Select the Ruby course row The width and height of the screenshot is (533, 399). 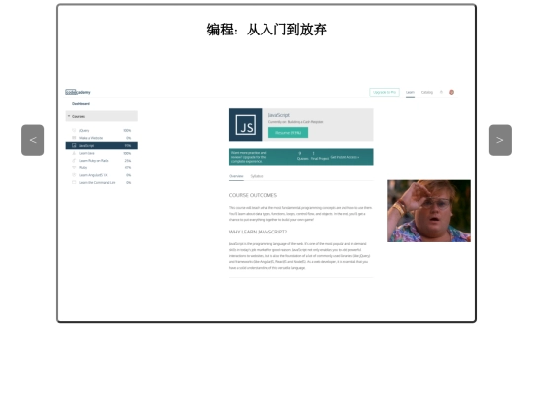click(x=102, y=167)
